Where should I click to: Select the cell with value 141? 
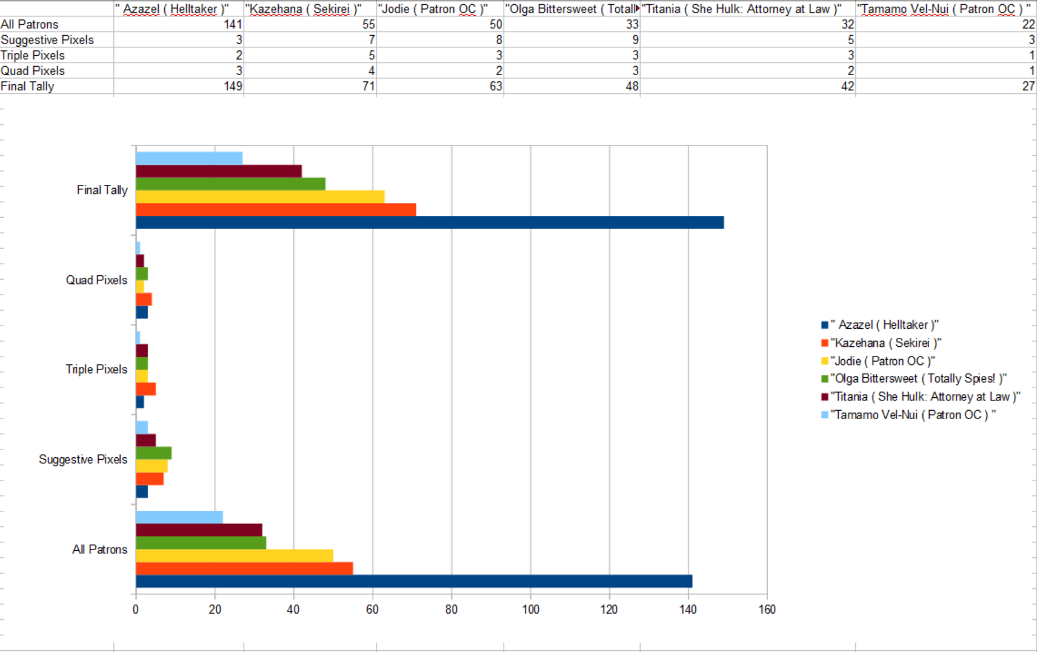click(x=178, y=24)
